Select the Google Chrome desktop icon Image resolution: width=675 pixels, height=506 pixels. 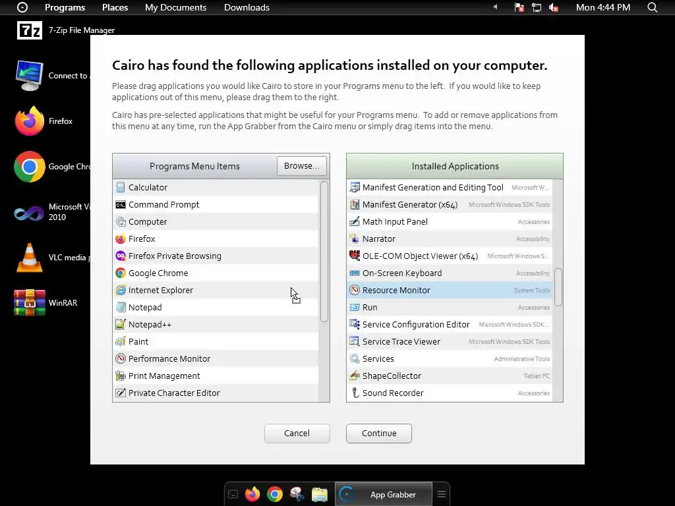51,167
